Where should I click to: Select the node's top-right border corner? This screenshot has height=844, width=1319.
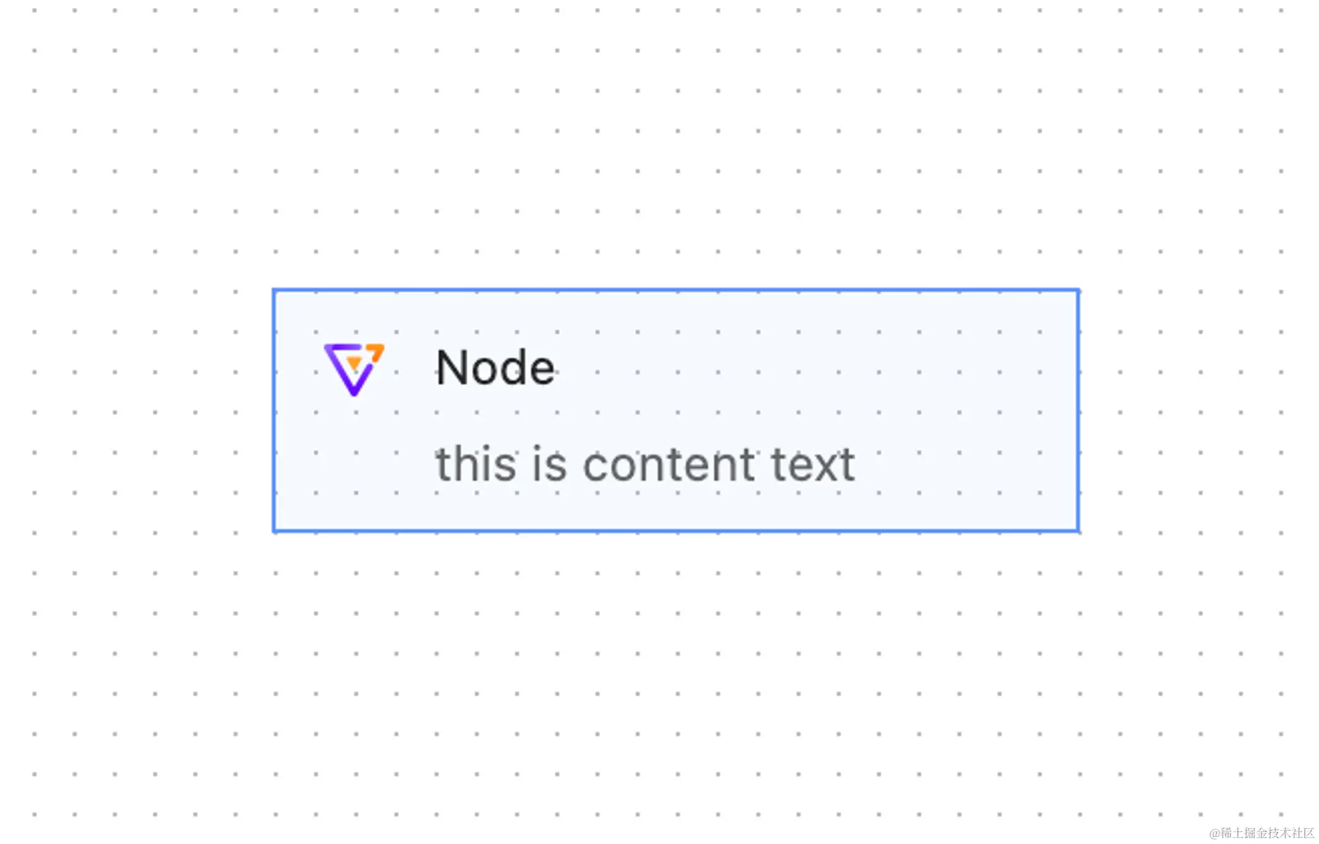click(1078, 290)
